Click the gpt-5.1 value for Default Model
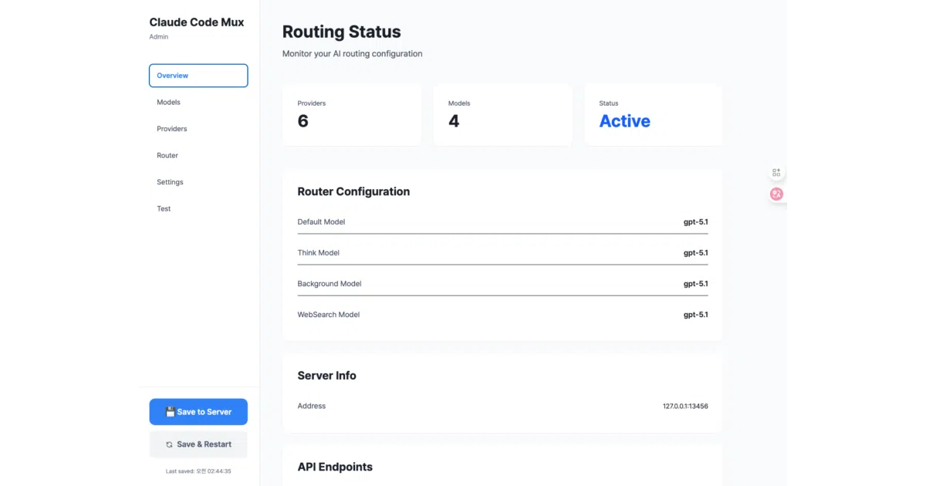This screenshot has height=486, width=926. tap(696, 222)
